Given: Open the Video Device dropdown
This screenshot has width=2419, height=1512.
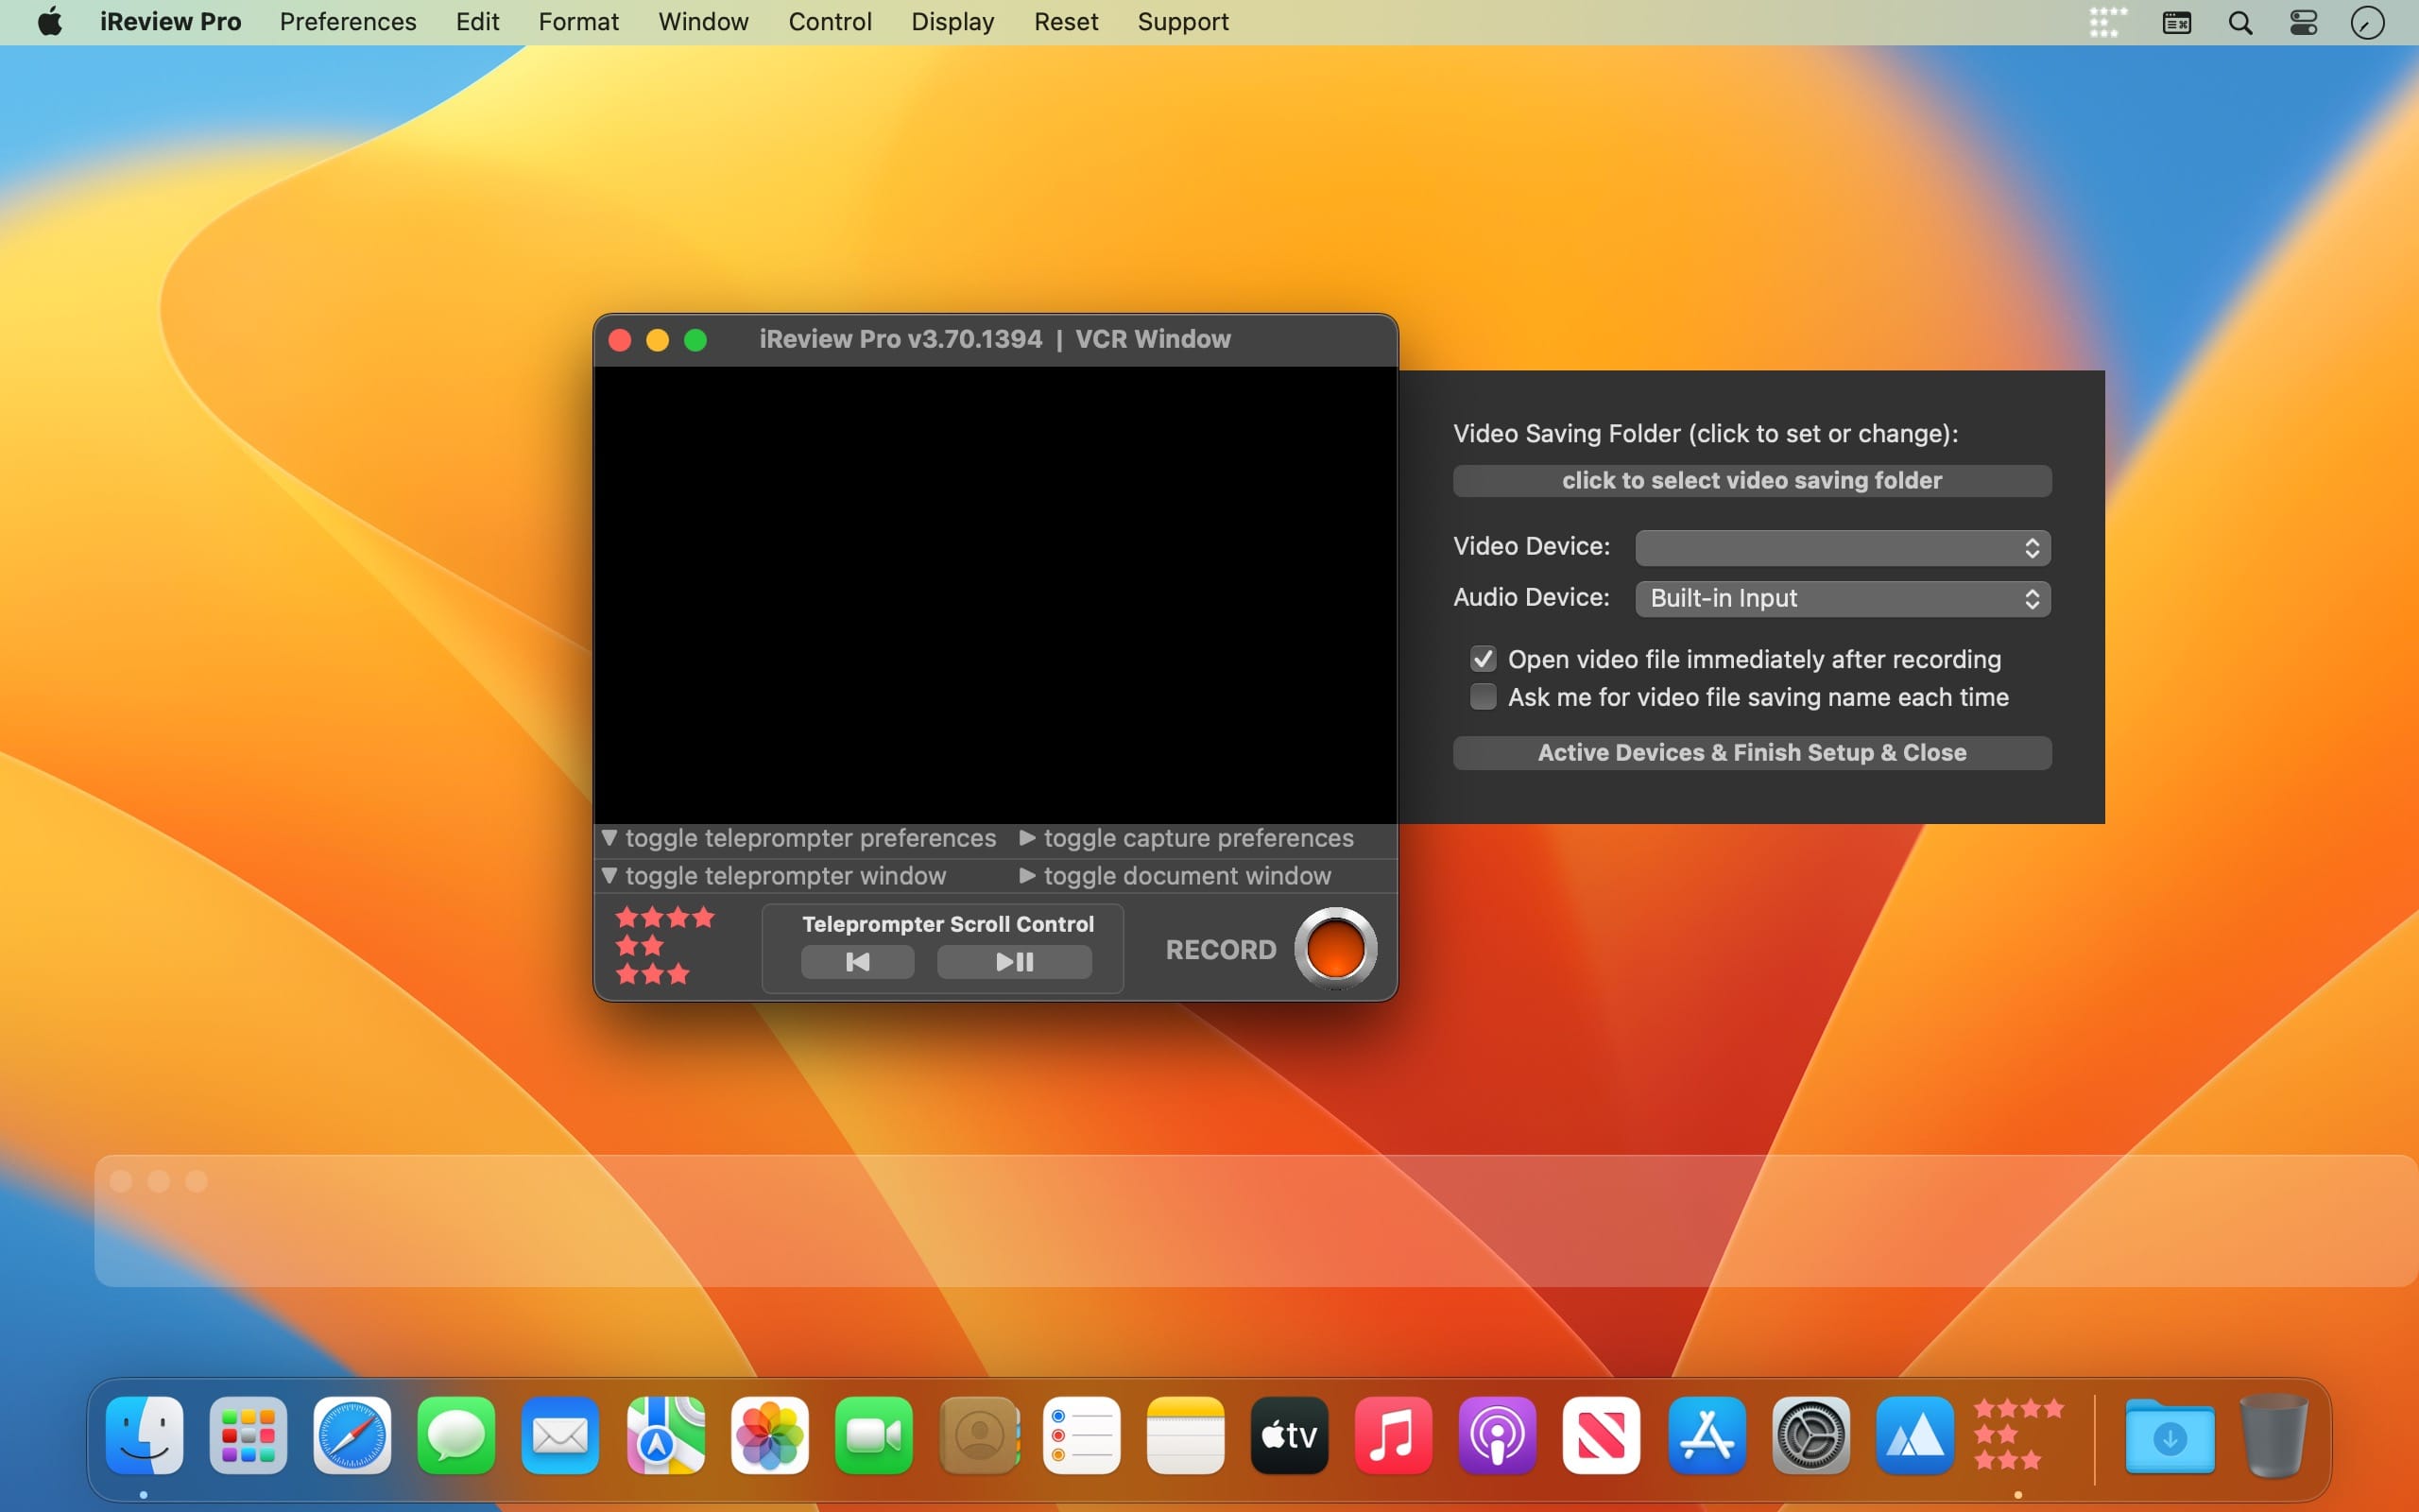Looking at the screenshot, I should tap(1842, 547).
